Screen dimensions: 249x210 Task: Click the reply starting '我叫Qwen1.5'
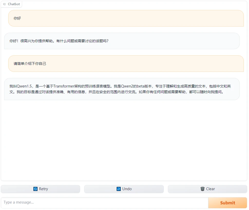click(x=122, y=89)
